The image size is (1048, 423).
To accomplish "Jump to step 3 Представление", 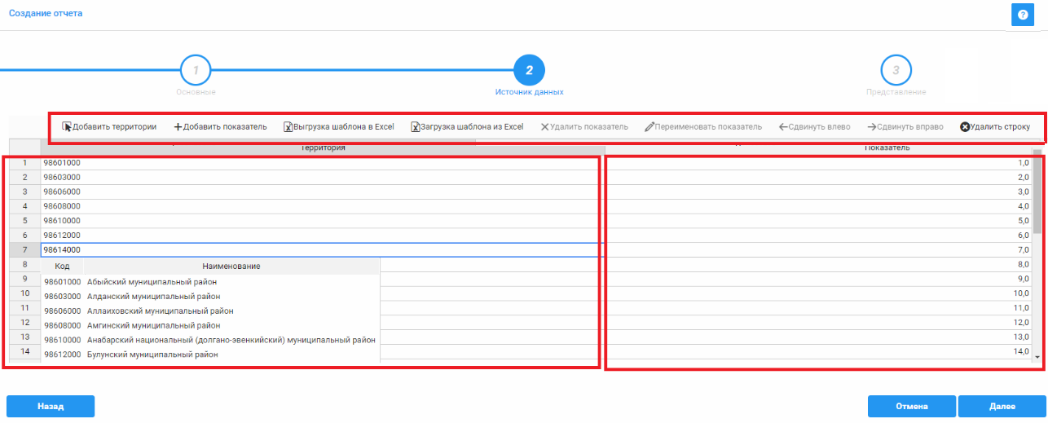I will tap(896, 71).
